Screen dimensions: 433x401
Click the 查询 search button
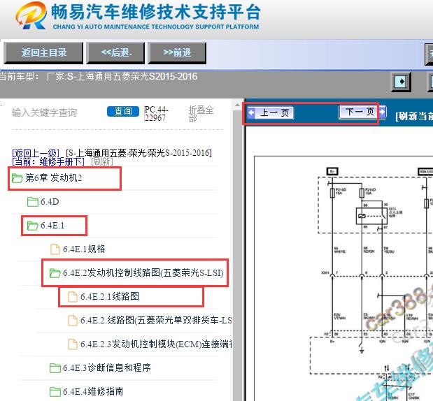point(123,111)
